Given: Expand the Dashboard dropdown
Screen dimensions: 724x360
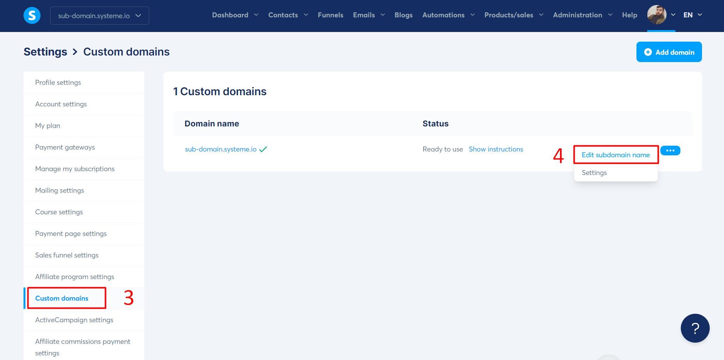Looking at the screenshot, I should coord(230,15).
